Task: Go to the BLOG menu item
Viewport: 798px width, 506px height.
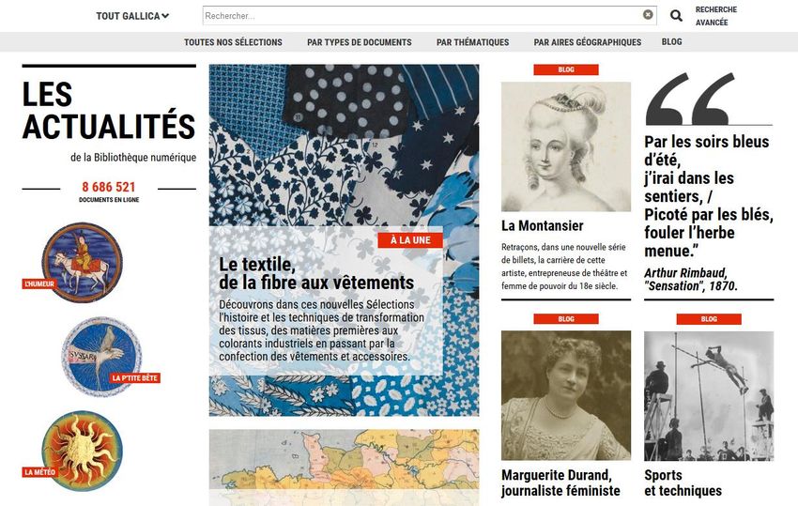Action: tap(672, 41)
